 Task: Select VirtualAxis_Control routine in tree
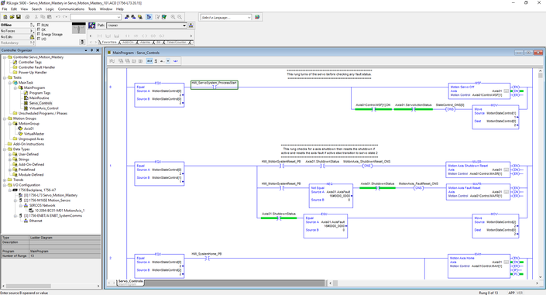pos(44,108)
